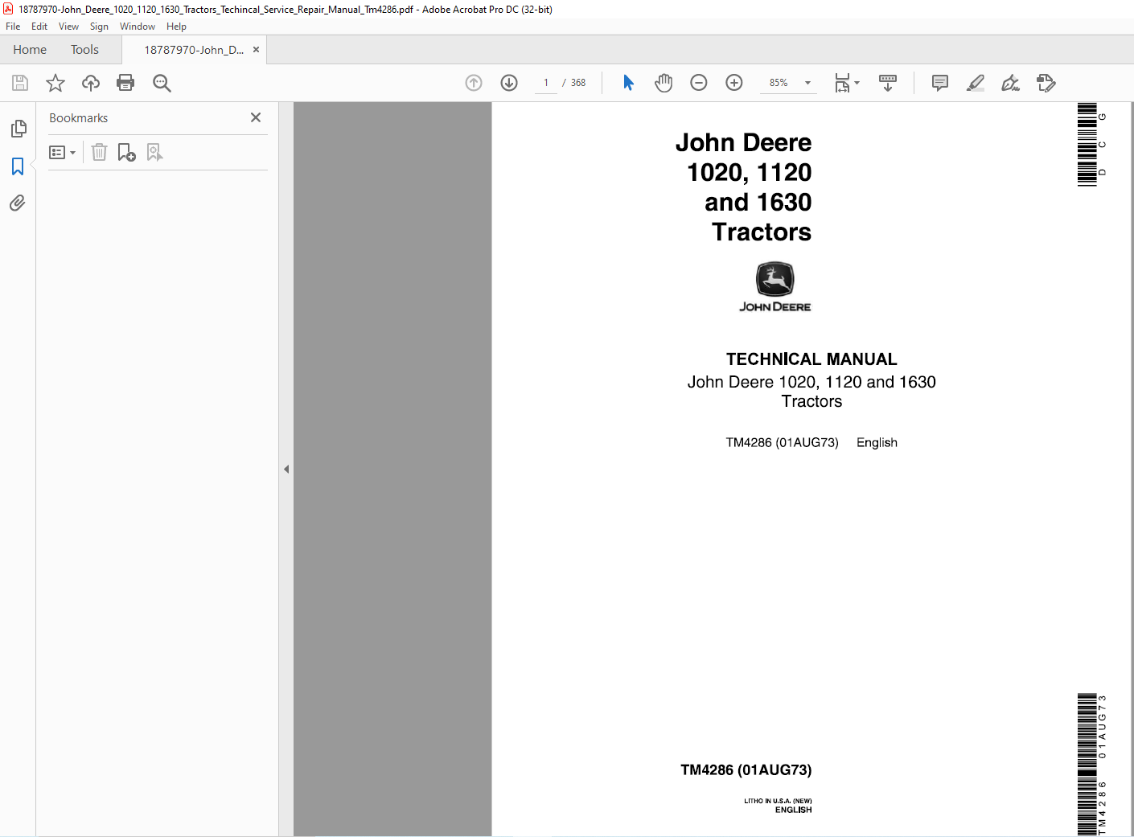Image resolution: width=1134 pixels, height=837 pixels.
Task: Print the document
Action: 125,83
